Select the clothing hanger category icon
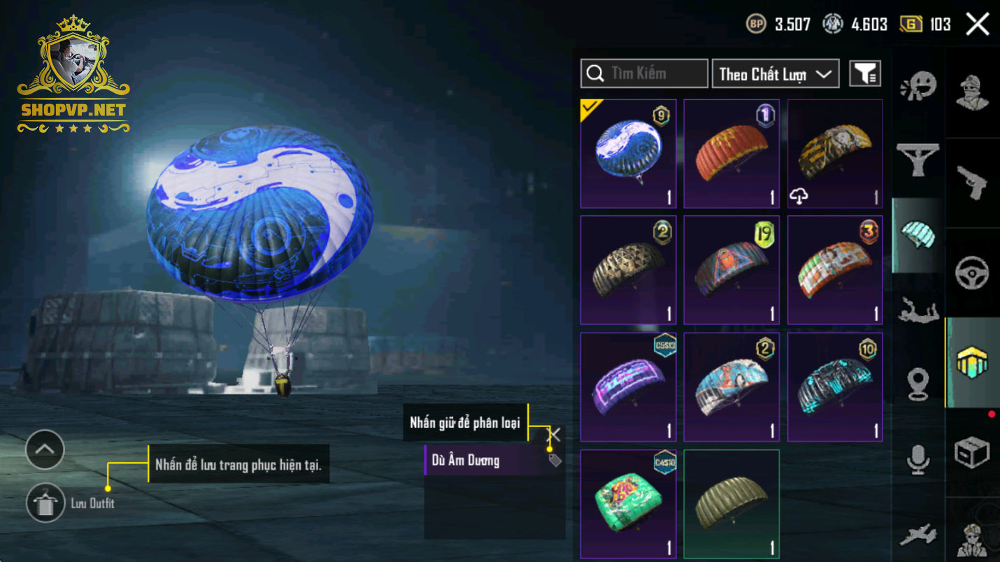1000x562 pixels. 917,160
